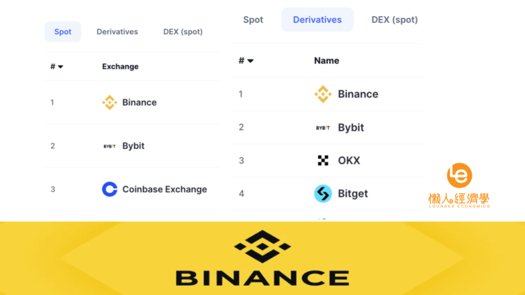Open DEX (spot) tab in left panel

coord(183,32)
